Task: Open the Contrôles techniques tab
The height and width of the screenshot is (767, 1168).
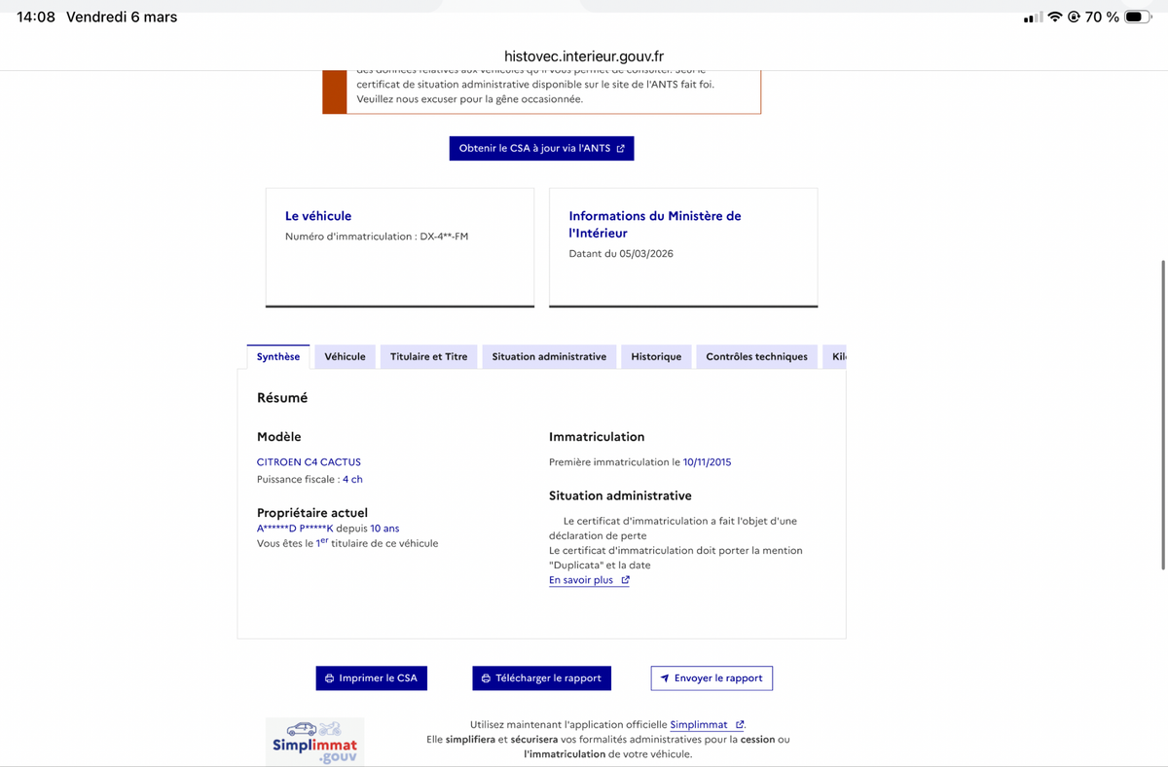Action: click(756, 357)
